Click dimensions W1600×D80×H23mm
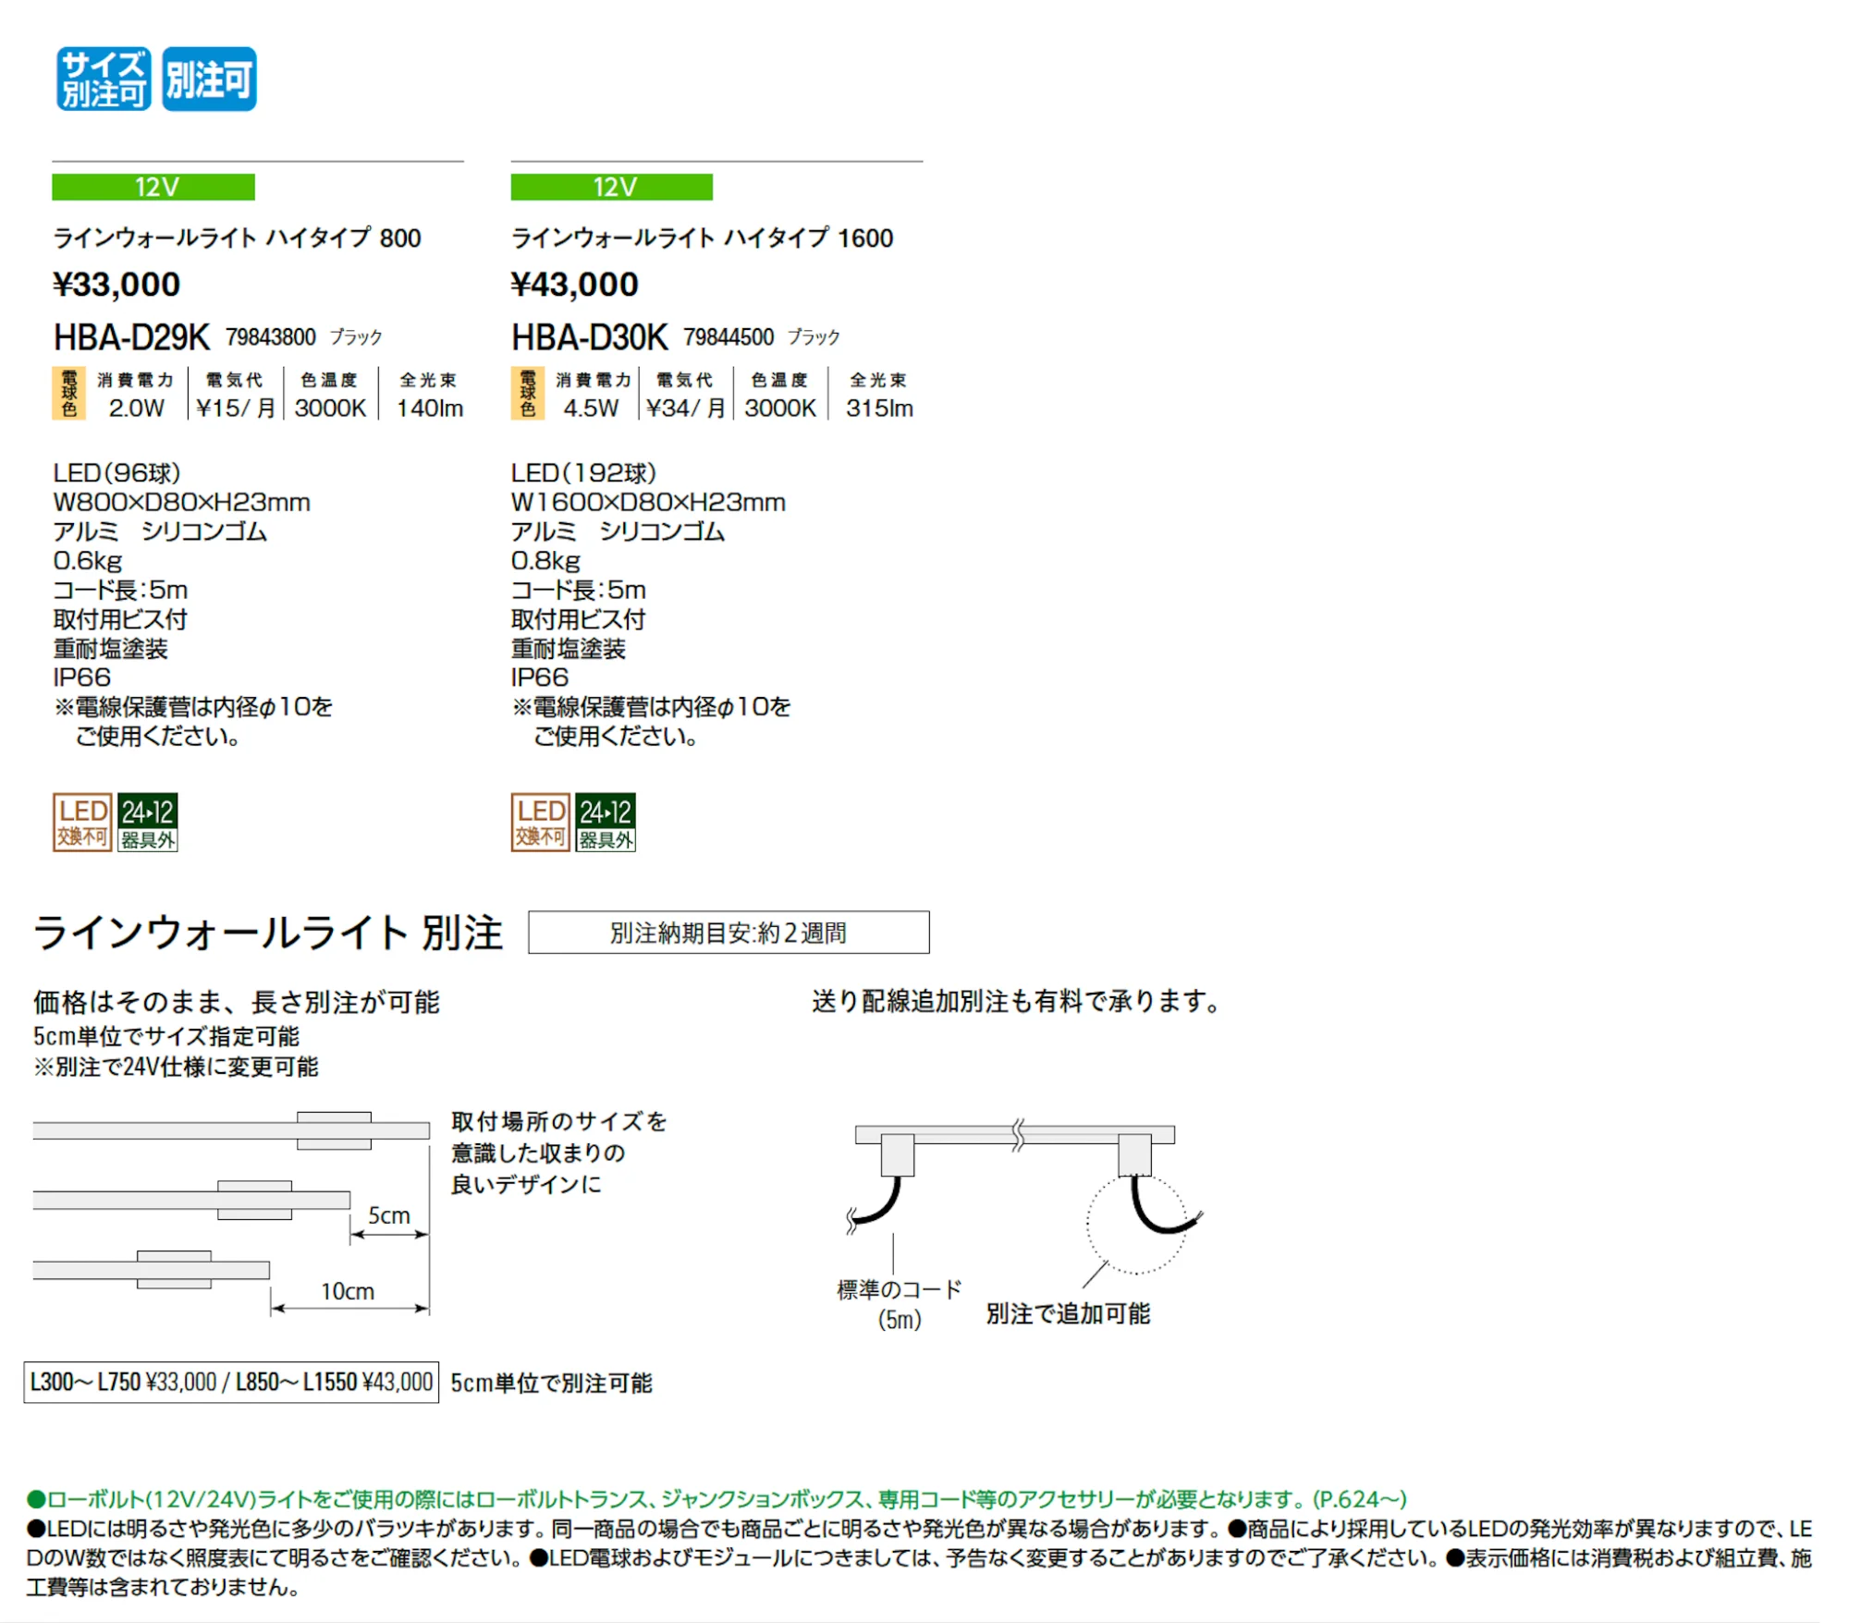The width and height of the screenshot is (1849, 1623). click(648, 503)
